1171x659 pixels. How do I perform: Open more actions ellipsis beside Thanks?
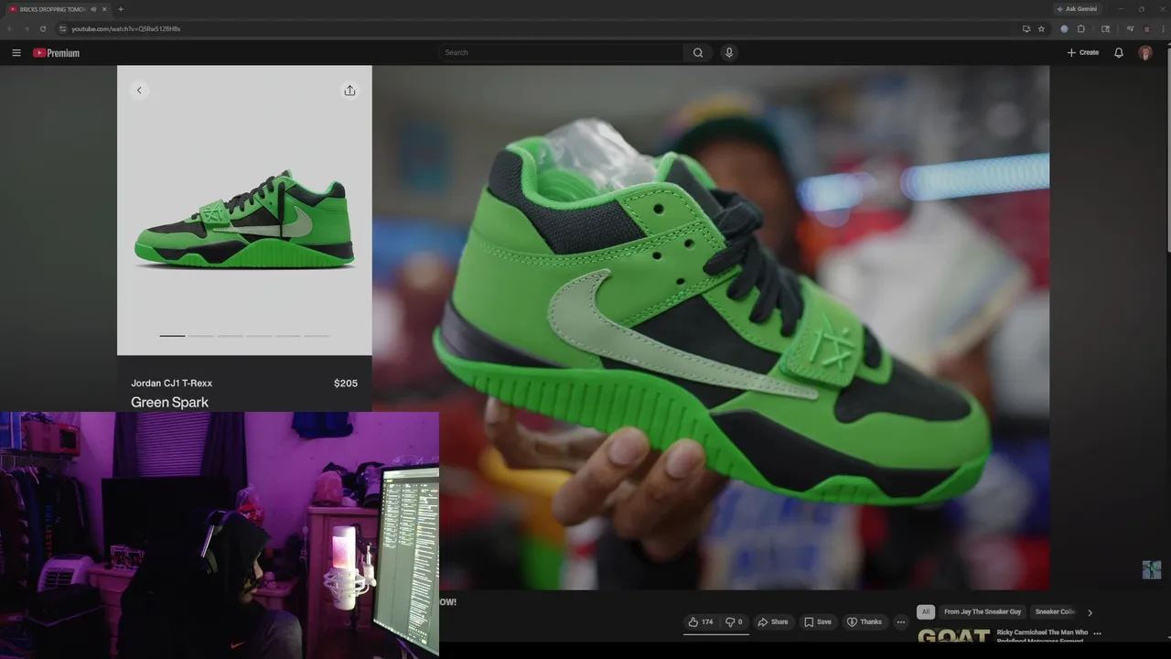[900, 622]
